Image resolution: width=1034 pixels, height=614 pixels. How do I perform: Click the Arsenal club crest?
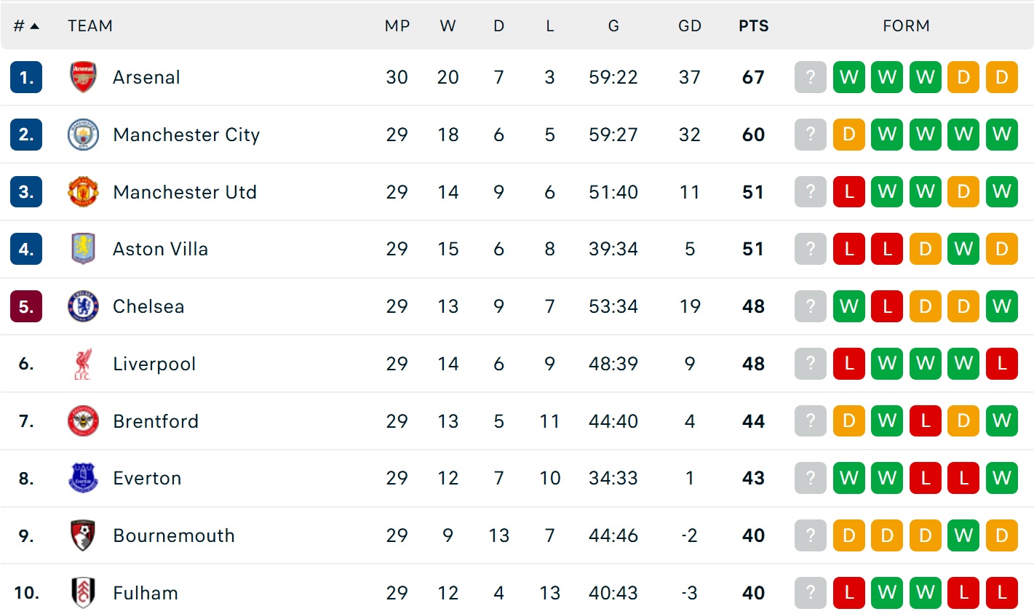(x=83, y=77)
